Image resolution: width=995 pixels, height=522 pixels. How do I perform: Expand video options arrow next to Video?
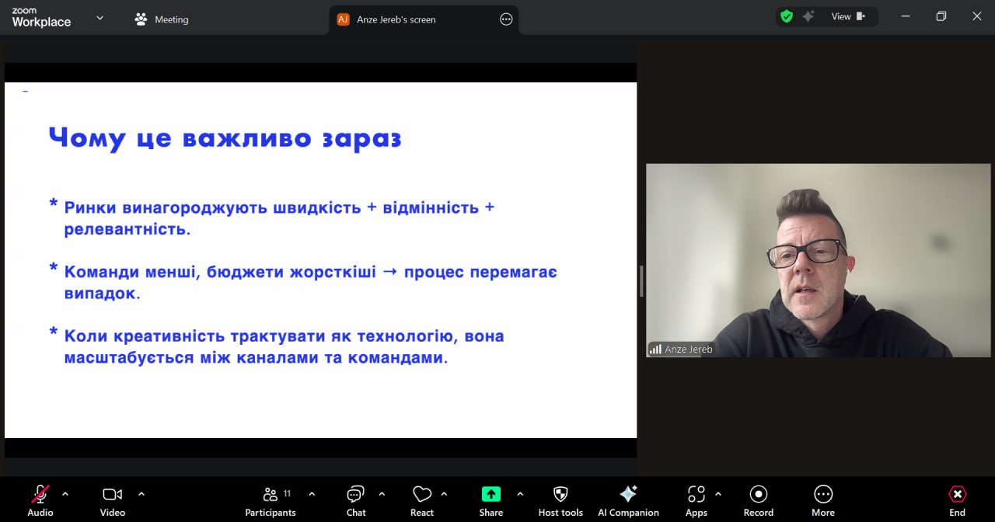tap(141, 493)
